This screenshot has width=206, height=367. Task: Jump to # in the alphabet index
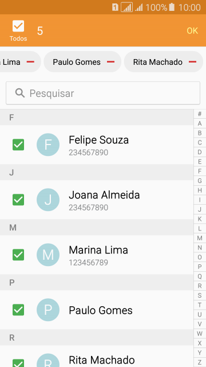tap(200, 114)
